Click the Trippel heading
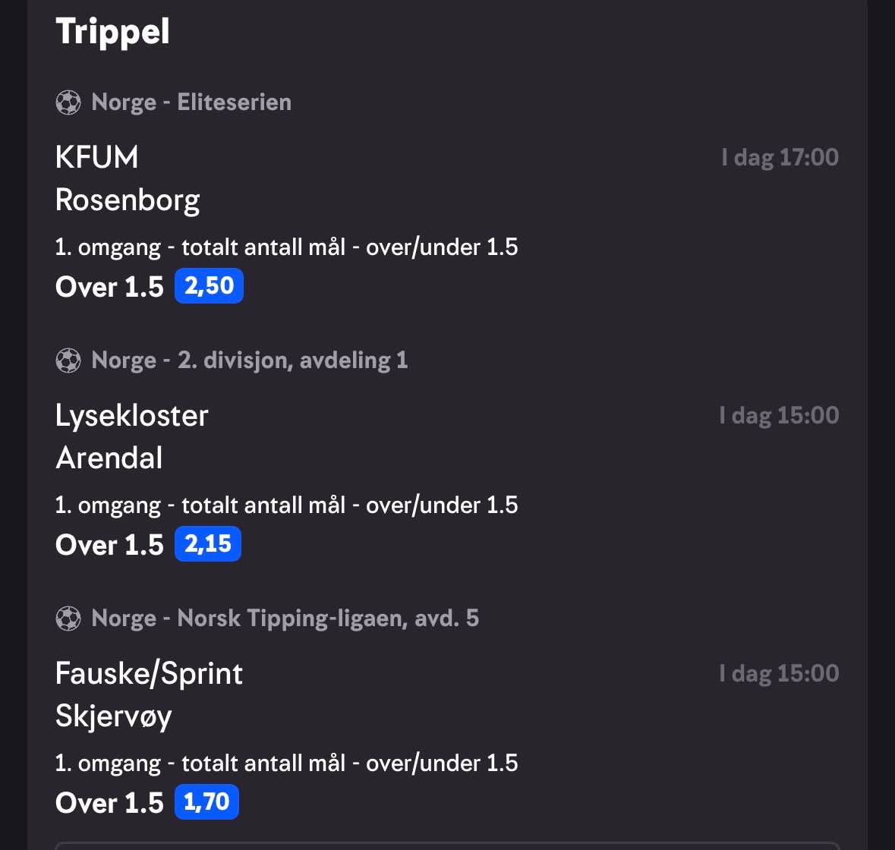895x850 pixels. point(112,31)
